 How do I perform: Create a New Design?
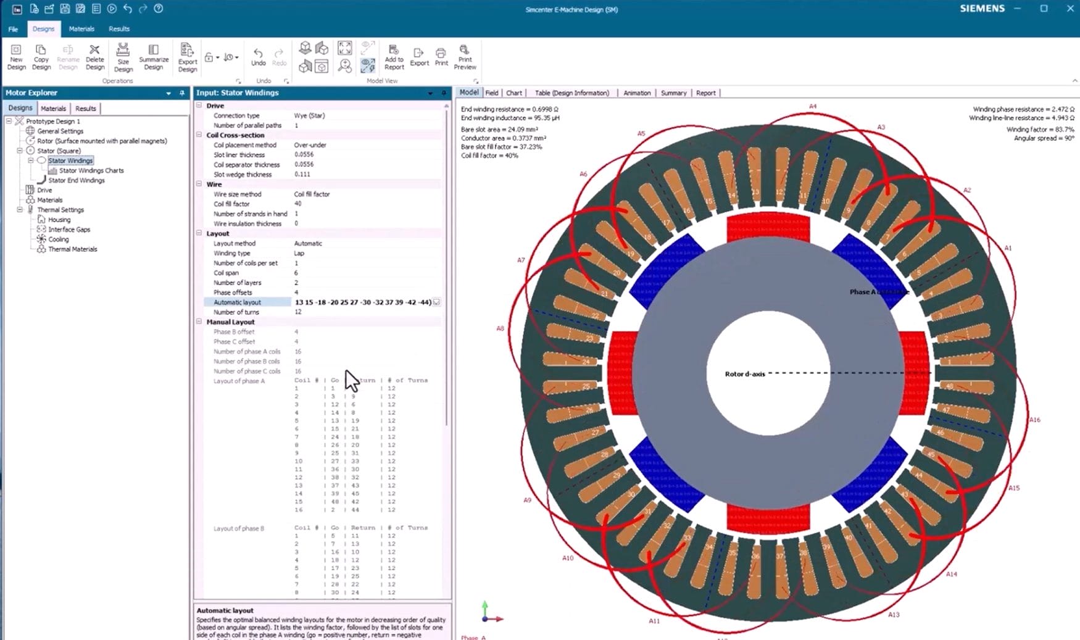tap(15, 56)
